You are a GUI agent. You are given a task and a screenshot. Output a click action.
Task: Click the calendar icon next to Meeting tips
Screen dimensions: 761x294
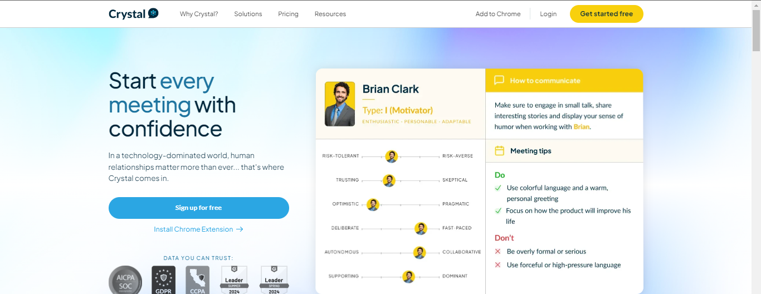tap(499, 151)
